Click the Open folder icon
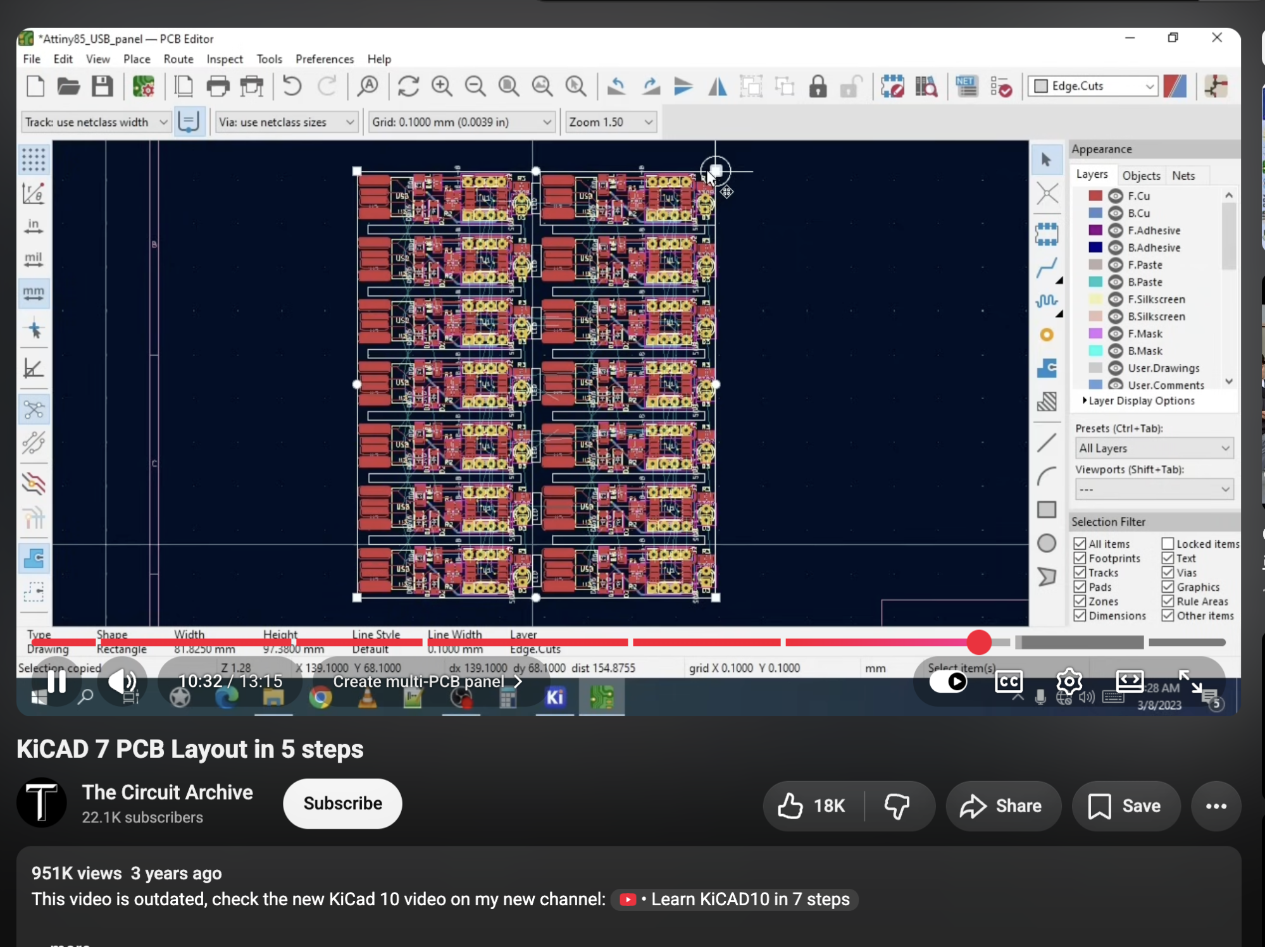The width and height of the screenshot is (1265, 947). 68,86
